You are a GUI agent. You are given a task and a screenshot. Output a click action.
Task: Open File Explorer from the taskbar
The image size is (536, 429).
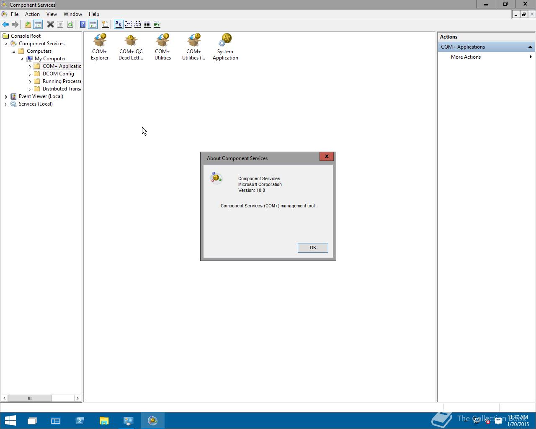click(104, 421)
